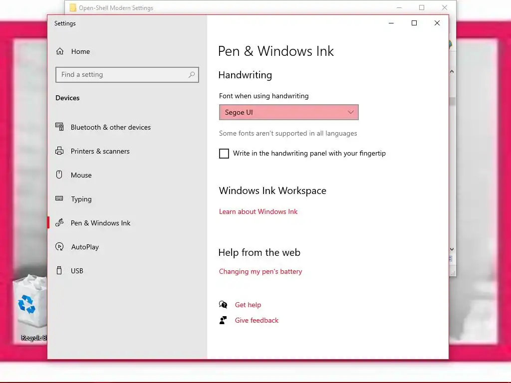The width and height of the screenshot is (511, 383).
Task: Open Learn about Windows Ink link
Action: tap(258, 211)
